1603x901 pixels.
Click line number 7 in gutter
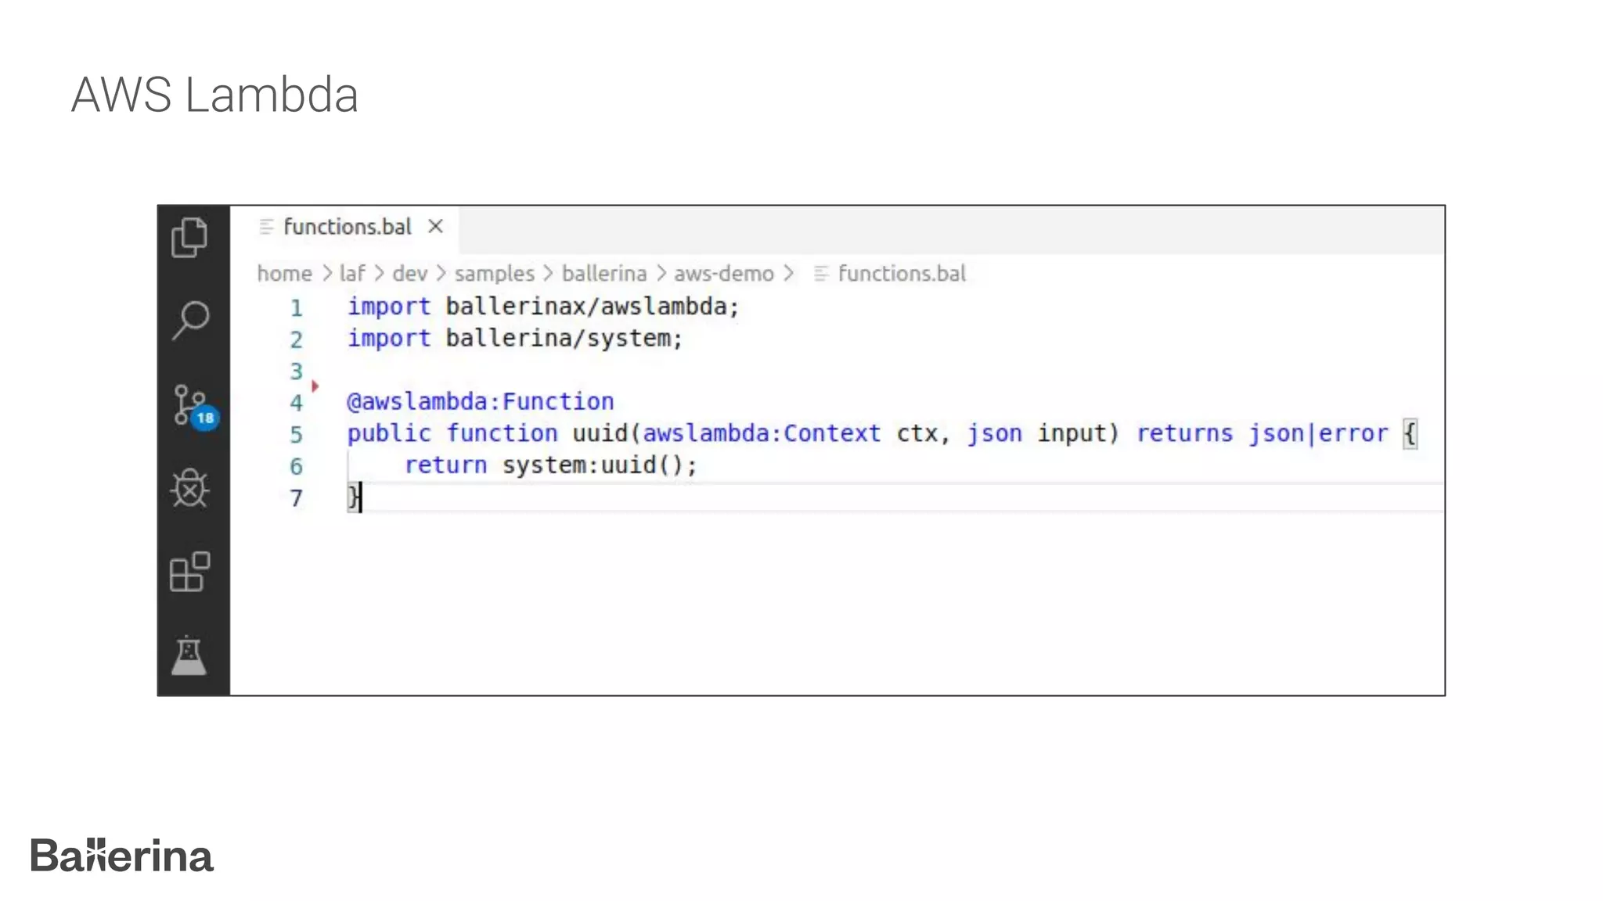pos(296,499)
